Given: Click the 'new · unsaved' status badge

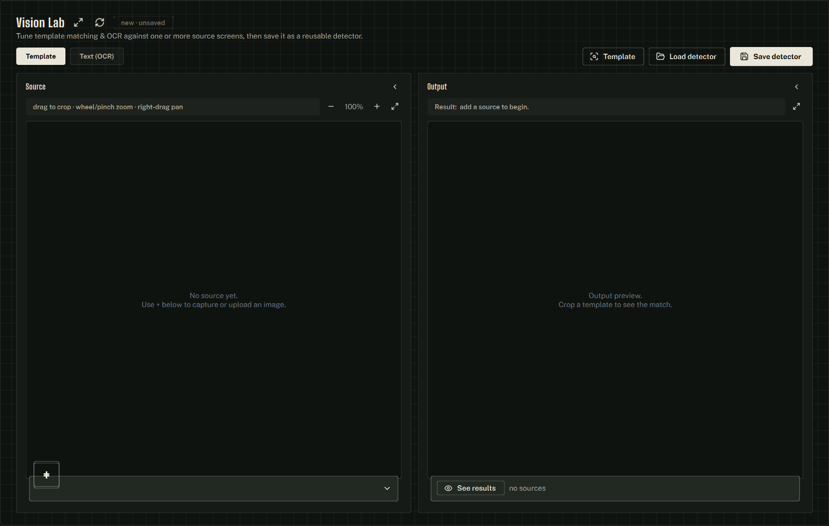Looking at the screenshot, I should click(143, 23).
